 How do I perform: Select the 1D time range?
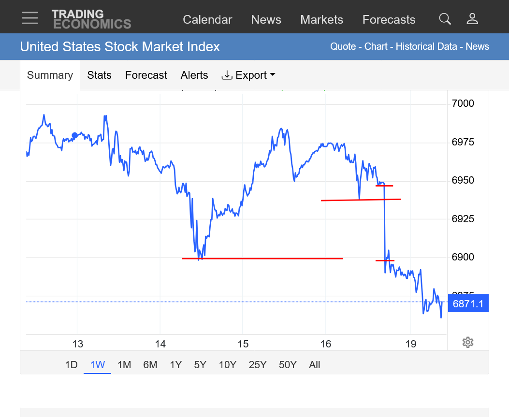(x=71, y=365)
